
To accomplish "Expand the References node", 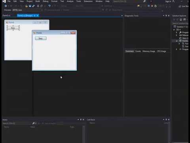I will click(x=177, y=35).
